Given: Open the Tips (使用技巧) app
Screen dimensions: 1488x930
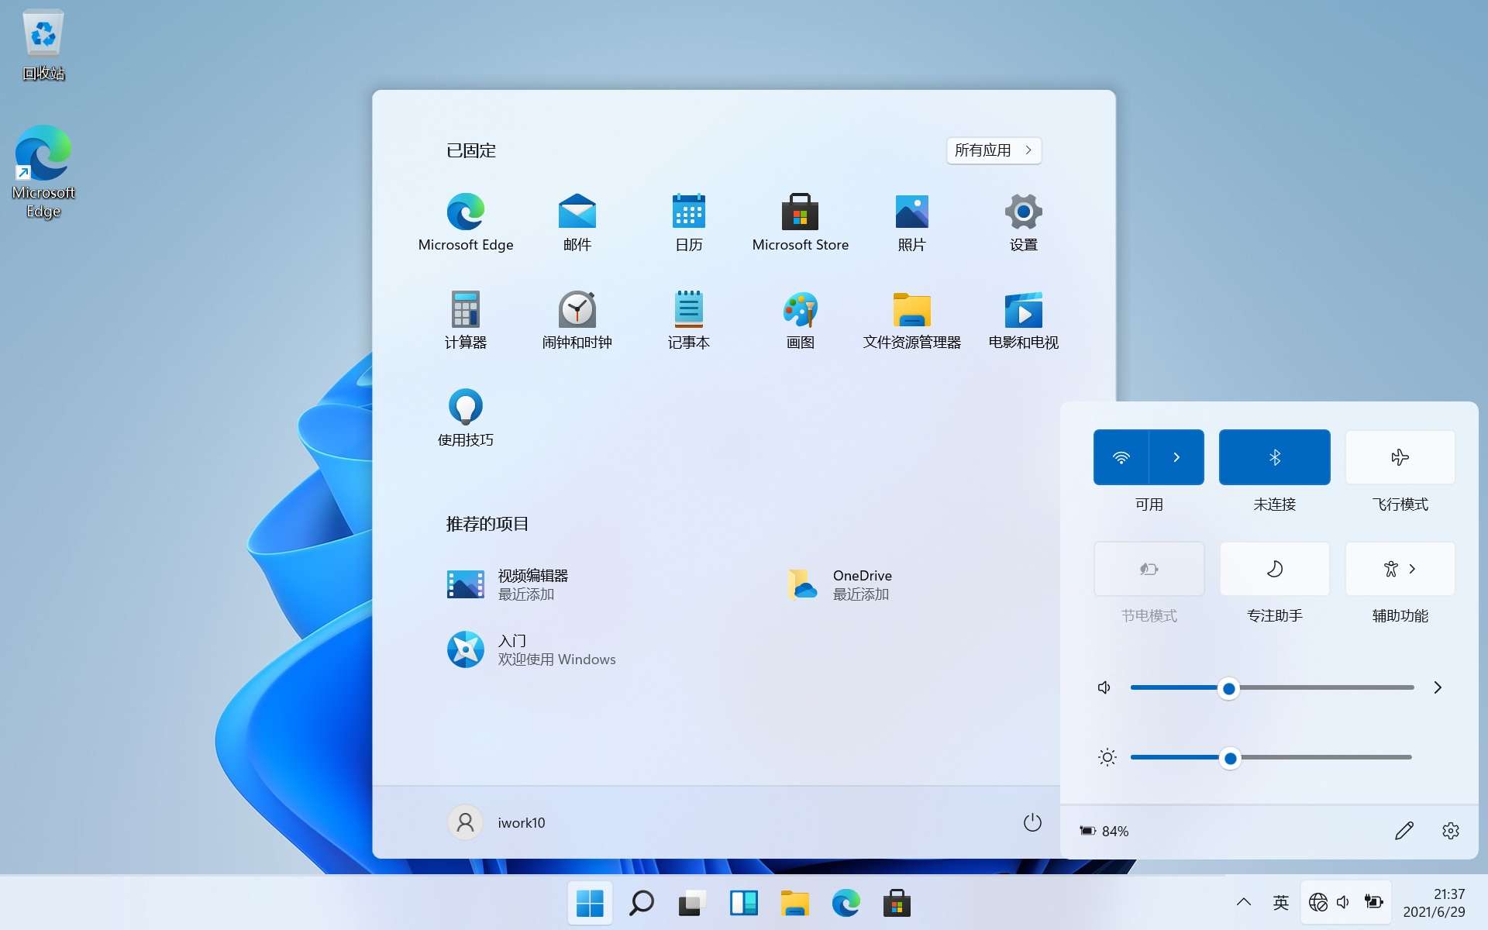Looking at the screenshot, I should click(465, 417).
